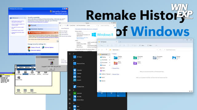Switch File Explorer to large icons view button

point(192,91)
